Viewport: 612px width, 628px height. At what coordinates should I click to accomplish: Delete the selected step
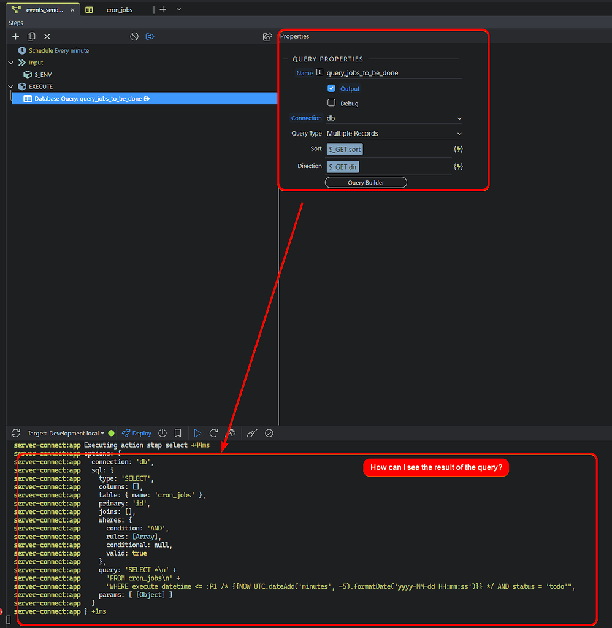(x=47, y=36)
